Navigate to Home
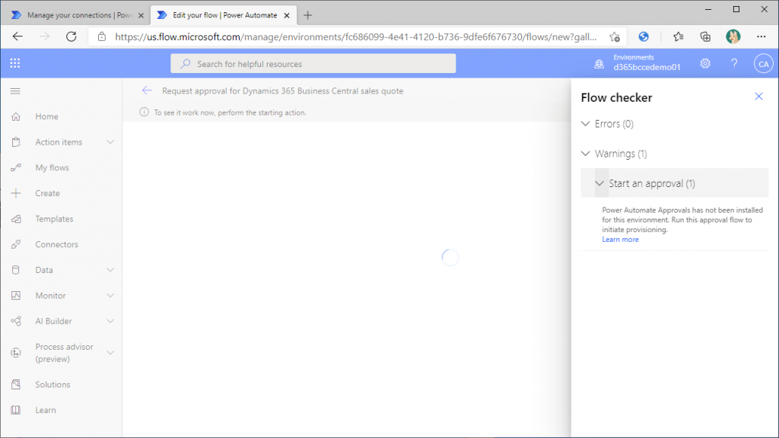Screen dimensions: 779x438 pyautogui.click(x=46, y=116)
